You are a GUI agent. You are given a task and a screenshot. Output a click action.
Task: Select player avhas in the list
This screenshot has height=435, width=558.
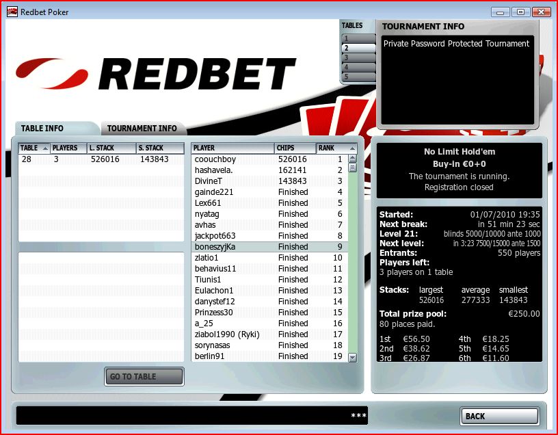[269, 225]
